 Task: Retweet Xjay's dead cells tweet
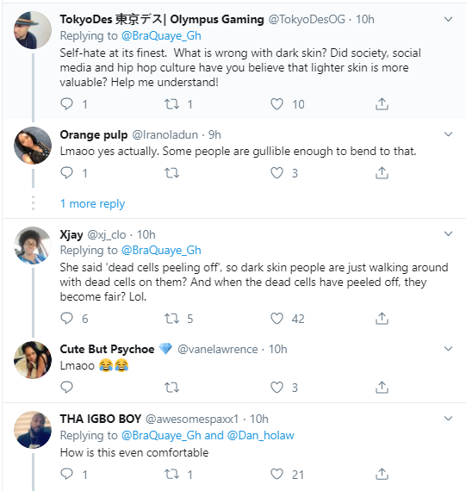[x=172, y=319]
